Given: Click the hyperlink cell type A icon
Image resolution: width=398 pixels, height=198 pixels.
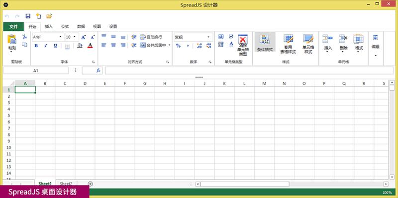Looking at the screenshot, I should click(x=231, y=44).
